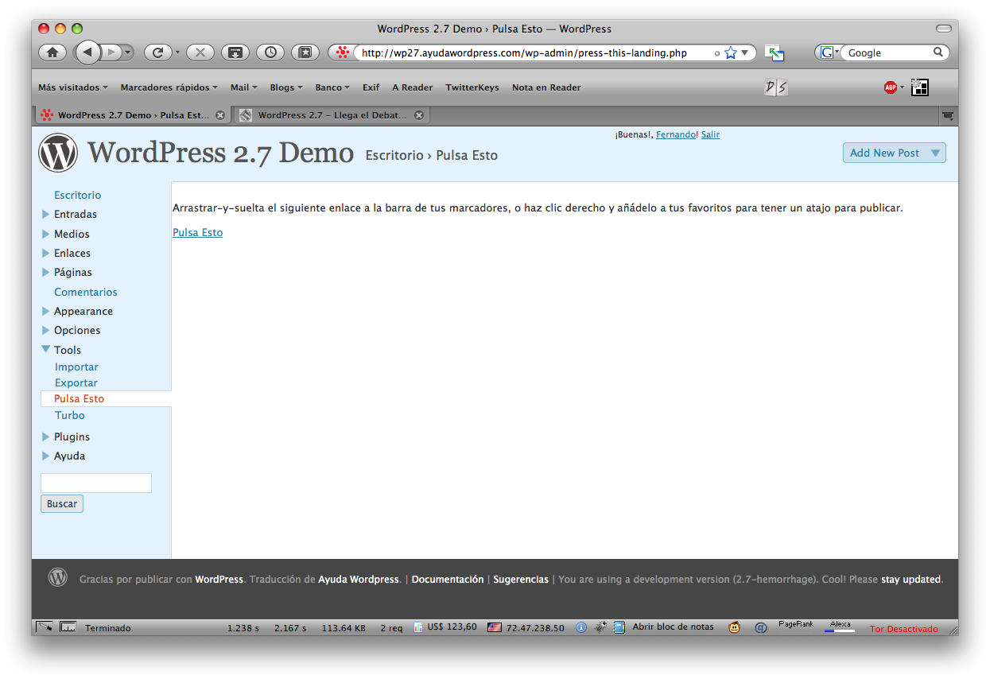Click the WordPress logo in the header
Viewport: 990px width, 679px height.
(x=58, y=153)
